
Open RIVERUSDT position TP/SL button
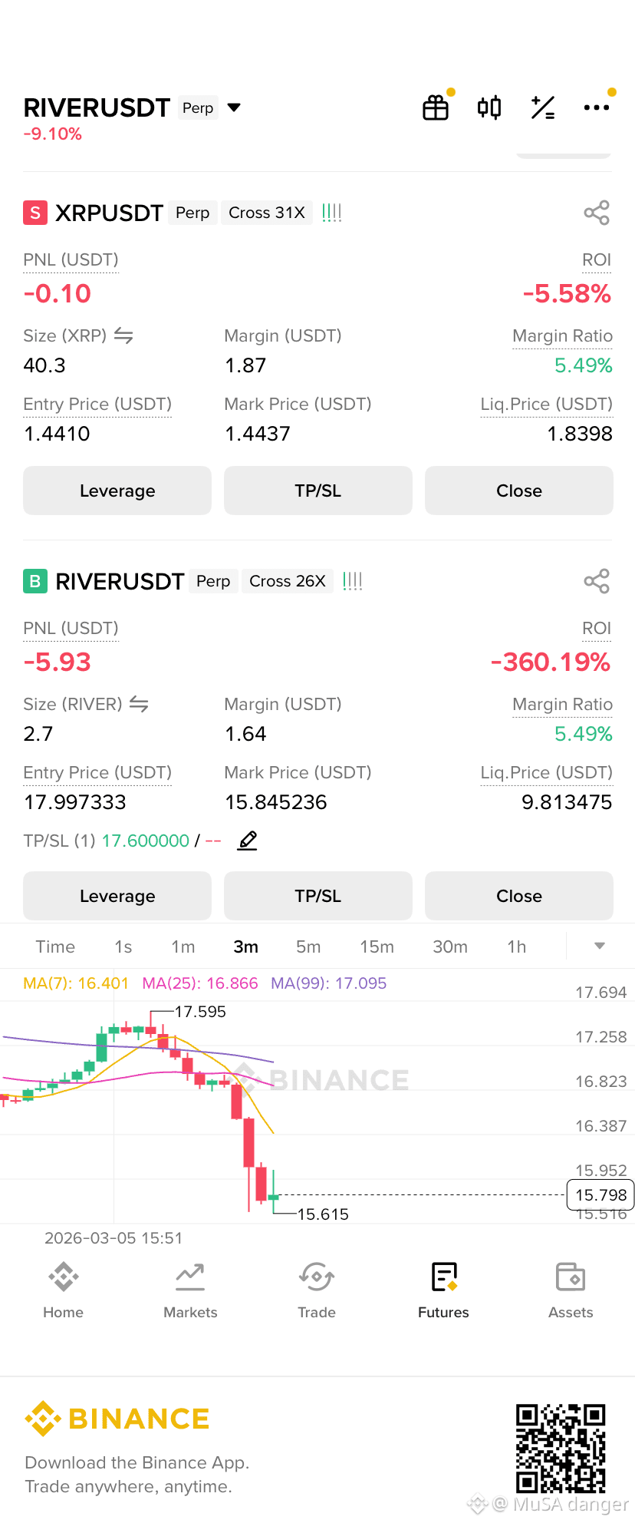coord(318,896)
